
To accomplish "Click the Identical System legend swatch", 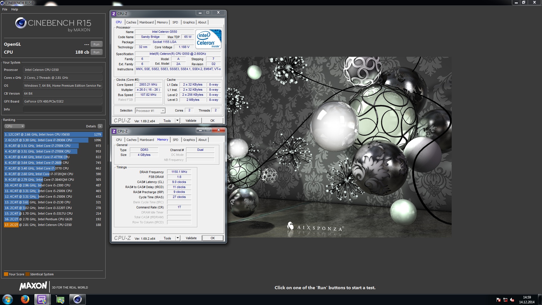I will pyautogui.click(x=27, y=274).
